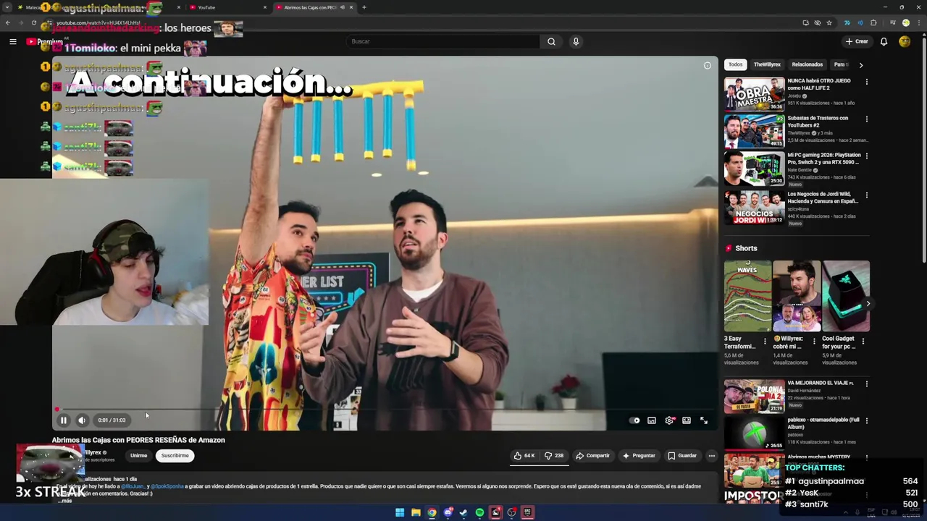
Task: Open more actions menu below video
Action: pos(712,456)
